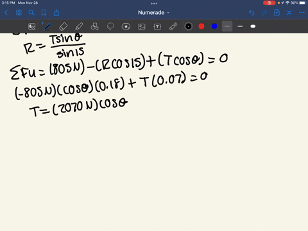Choose the red ink color
The height and width of the screenshot is (231, 308).
(x=201, y=26)
